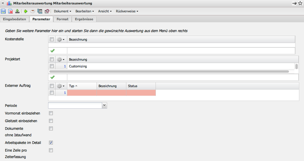This screenshot has width=304, height=161.
Task: Enable Dokumente ohne Istaufwand checkbox
Action: pos(51,128)
